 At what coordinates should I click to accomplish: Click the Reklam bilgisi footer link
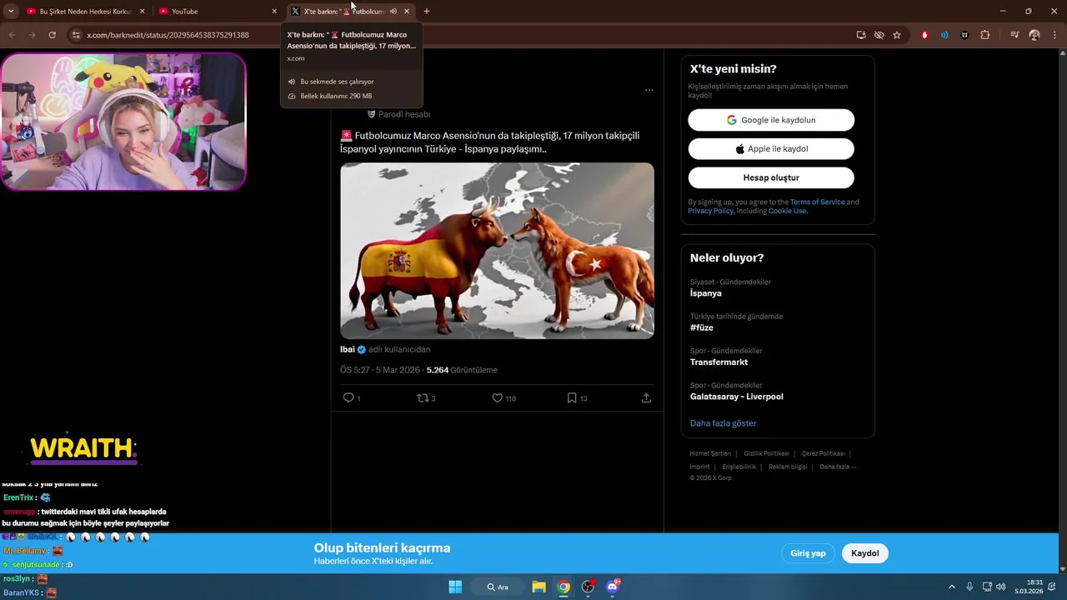click(788, 467)
